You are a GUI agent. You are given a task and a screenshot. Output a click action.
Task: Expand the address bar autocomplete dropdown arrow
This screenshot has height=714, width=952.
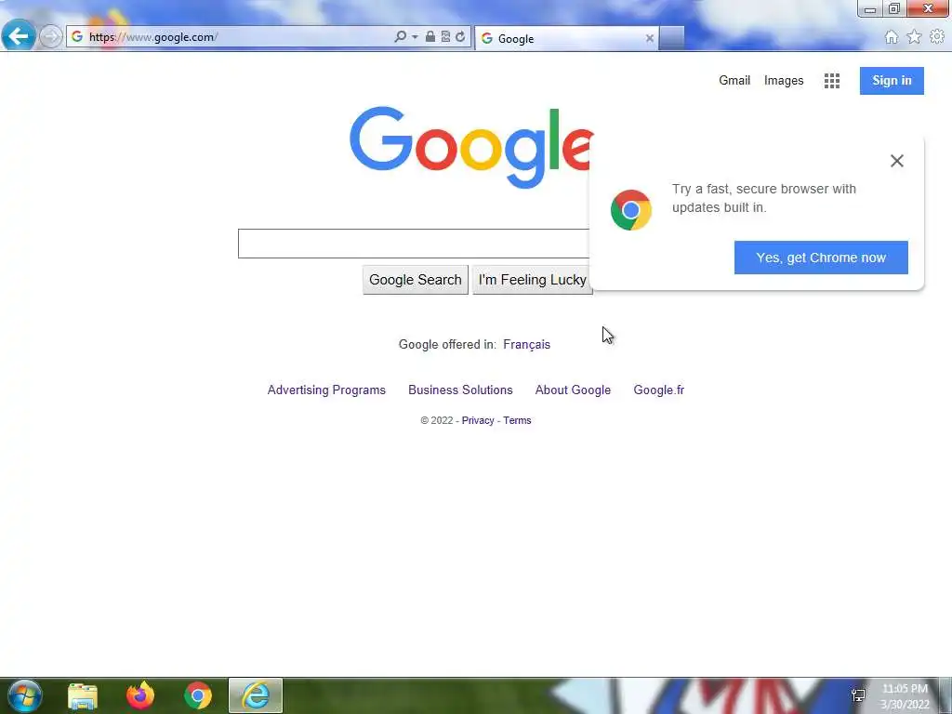(415, 37)
